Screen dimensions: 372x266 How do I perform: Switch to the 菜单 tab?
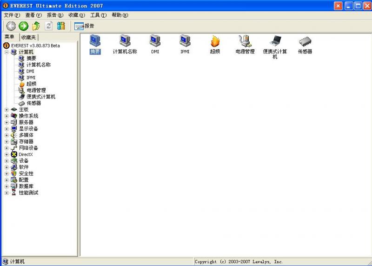[x=9, y=37]
